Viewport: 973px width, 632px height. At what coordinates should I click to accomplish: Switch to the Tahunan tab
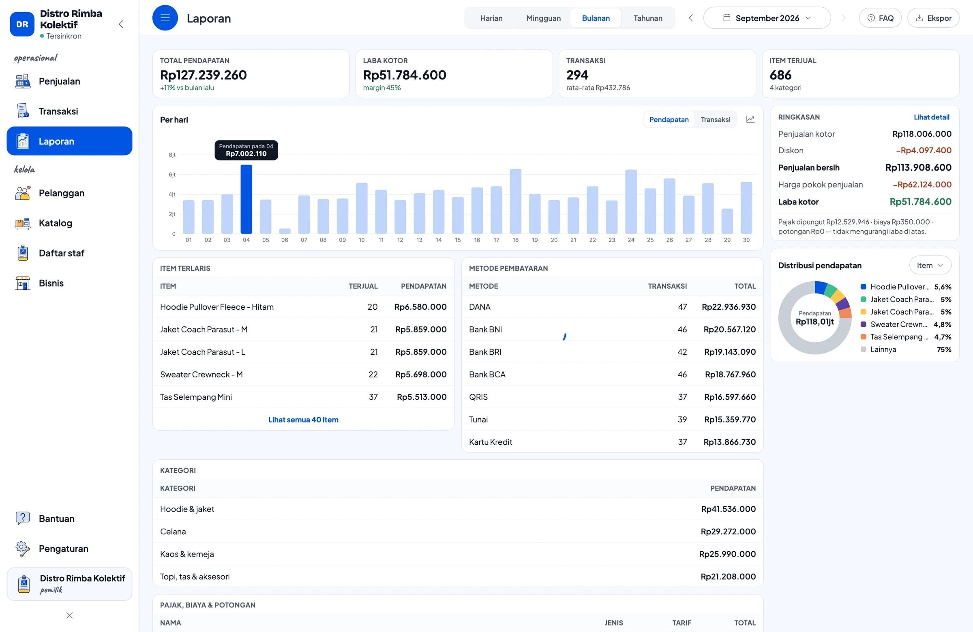pos(647,18)
